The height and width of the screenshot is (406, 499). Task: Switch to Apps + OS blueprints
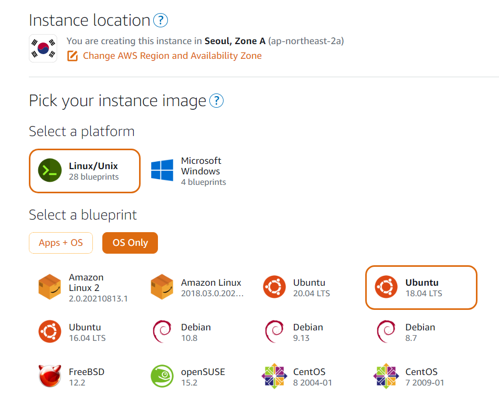(61, 243)
